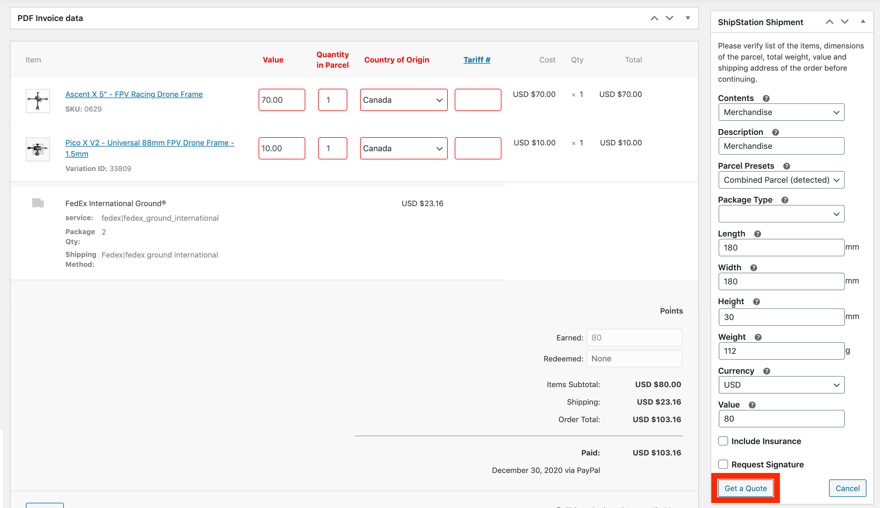Open the Tariff # column header link
This screenshot has width=880, height=508.
pos(477,60)
